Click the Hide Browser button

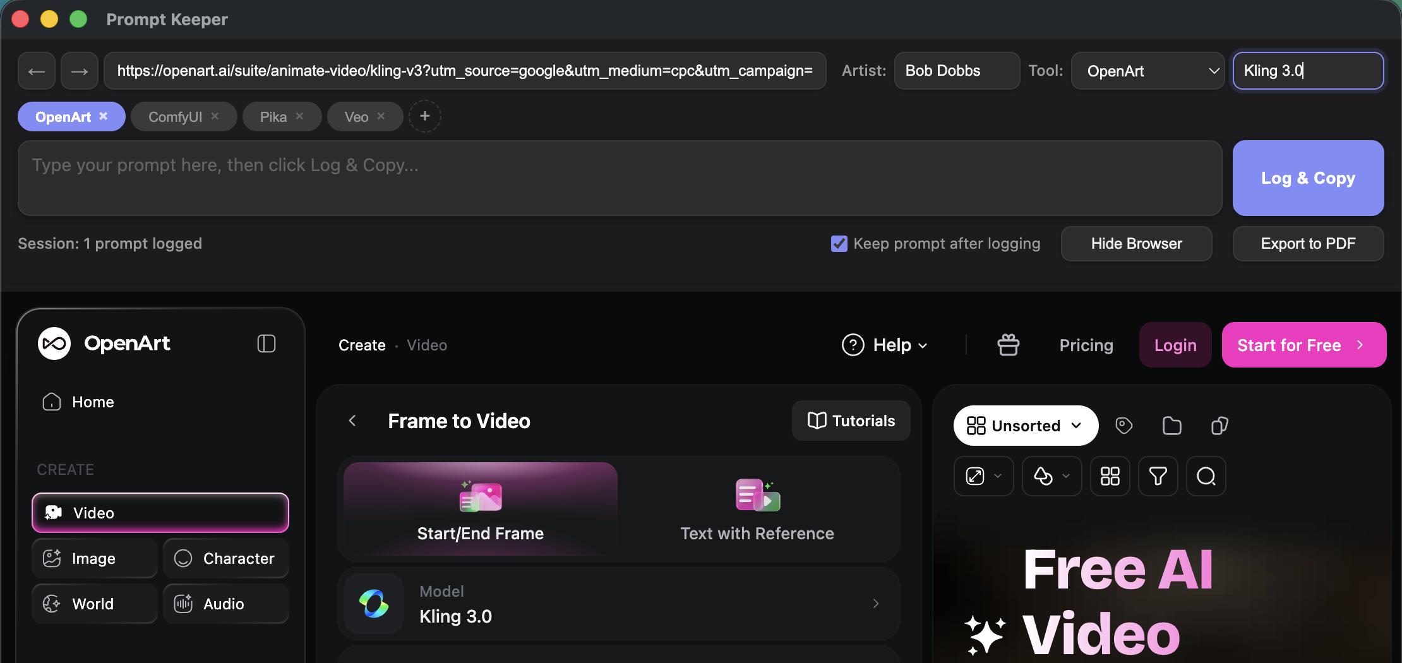point(1136,244)
